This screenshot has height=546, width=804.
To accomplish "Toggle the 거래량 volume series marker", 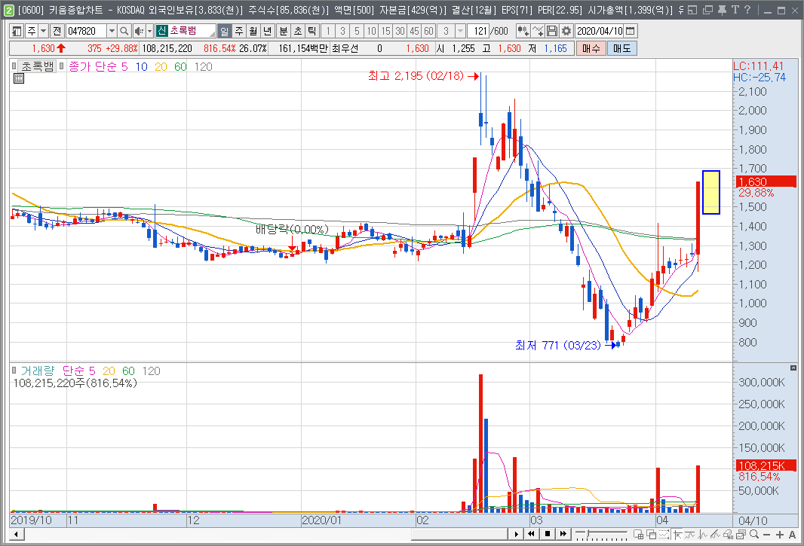I will tap(14, 371).
